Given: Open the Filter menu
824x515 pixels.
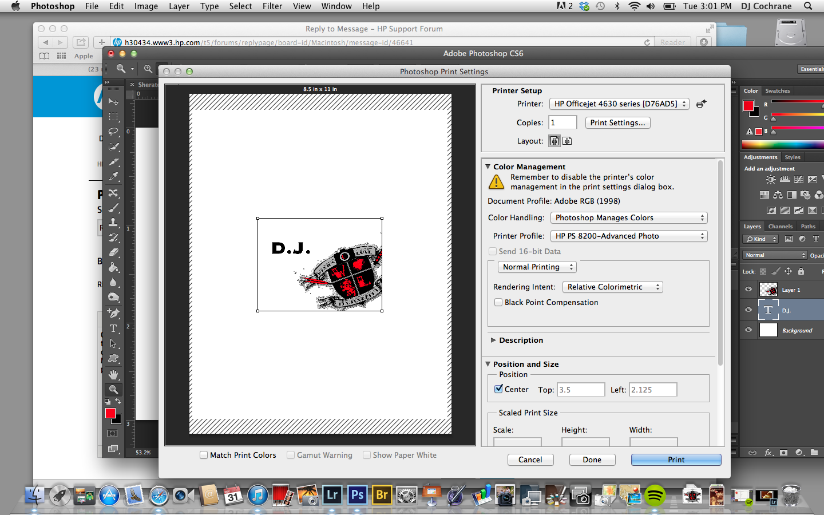Looking at the screenshot, I should pos(272,6).
